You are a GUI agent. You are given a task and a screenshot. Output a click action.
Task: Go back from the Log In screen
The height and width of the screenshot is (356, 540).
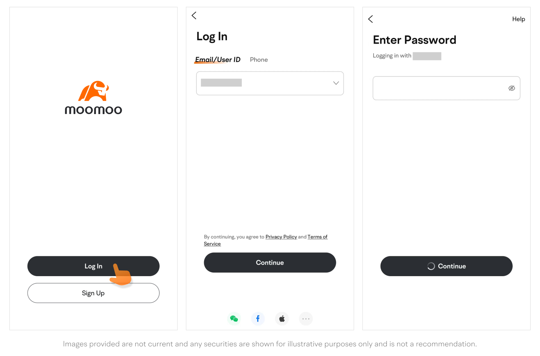pyautogui.click(x=194, y=15)
